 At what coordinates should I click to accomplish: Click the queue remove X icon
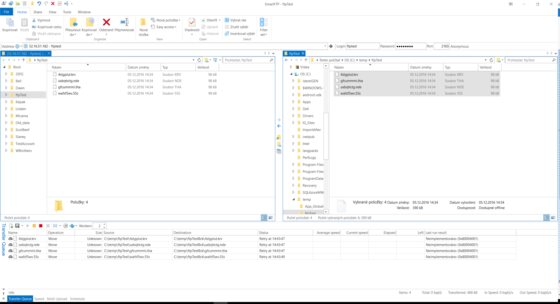coord(48,226)
